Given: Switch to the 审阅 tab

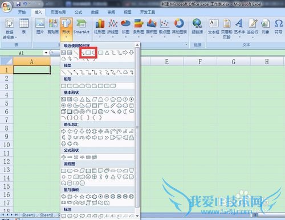Looking at the screenshot, I should tap(111, 12).
